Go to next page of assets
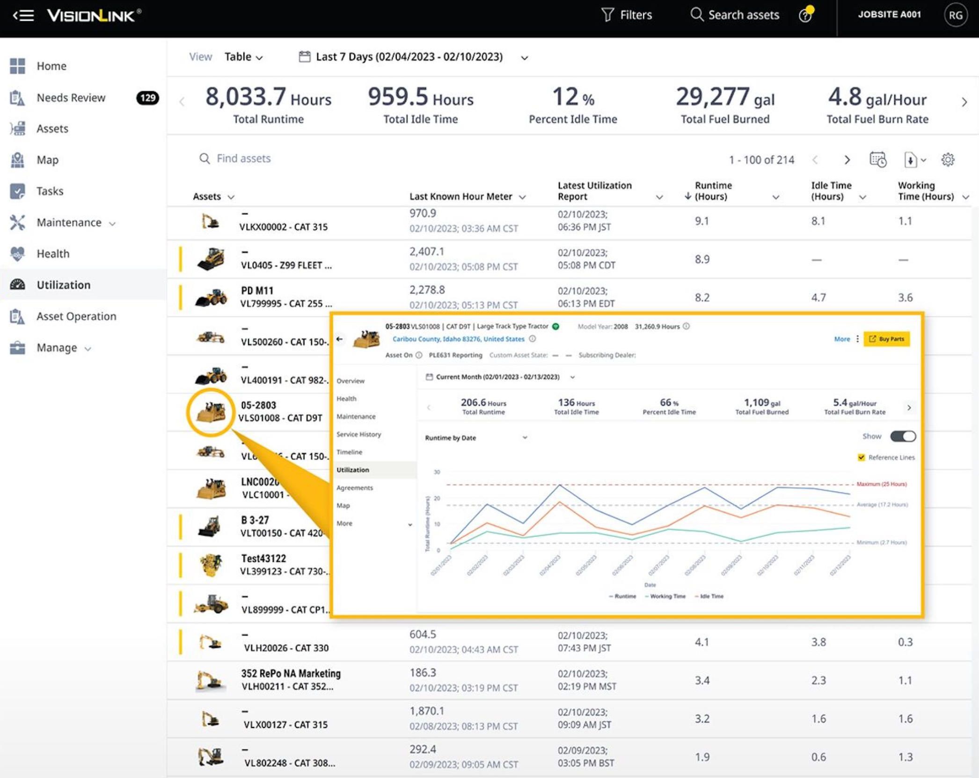The height and width of the screenshot is (778, 979). [x=847, y=160]
